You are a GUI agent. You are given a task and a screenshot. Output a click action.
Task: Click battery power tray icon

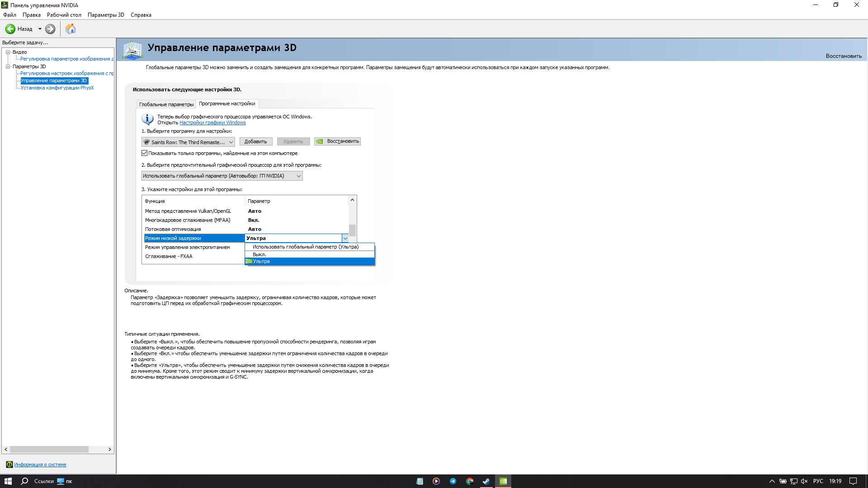click(x=783, y=481)
